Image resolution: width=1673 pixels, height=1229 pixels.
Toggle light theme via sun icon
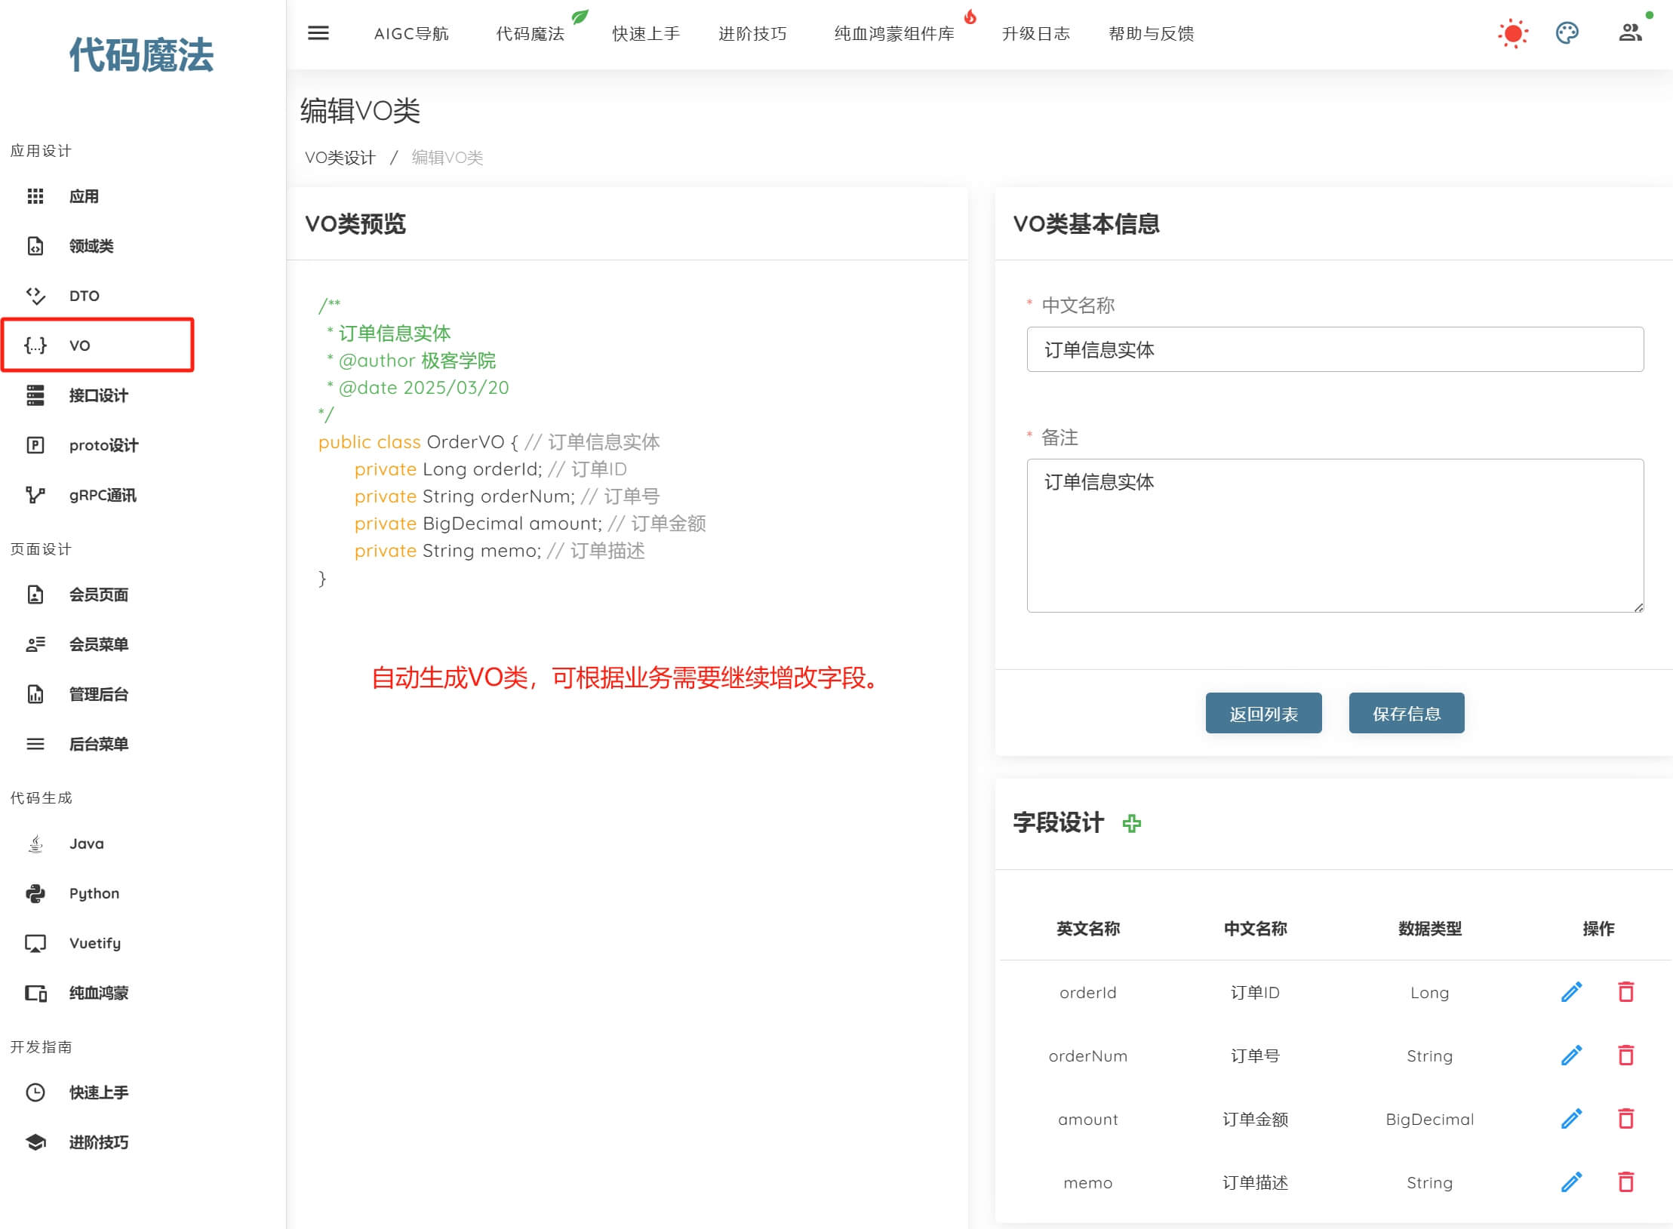1512,33
